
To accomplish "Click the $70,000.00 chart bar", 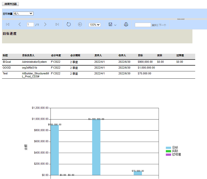I will (x=138, y=173).
